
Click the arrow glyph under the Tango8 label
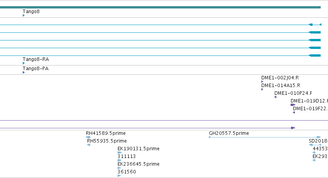coord(24,15)
